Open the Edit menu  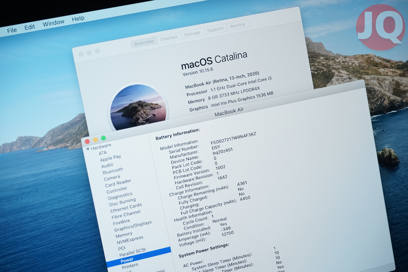[30, 27]
